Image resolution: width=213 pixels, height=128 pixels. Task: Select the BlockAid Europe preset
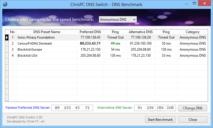pyautogui.click(x=30, y=49)
